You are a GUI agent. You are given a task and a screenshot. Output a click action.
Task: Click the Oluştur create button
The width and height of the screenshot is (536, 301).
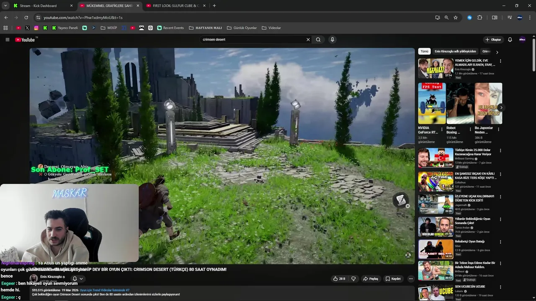coord(493,40)
